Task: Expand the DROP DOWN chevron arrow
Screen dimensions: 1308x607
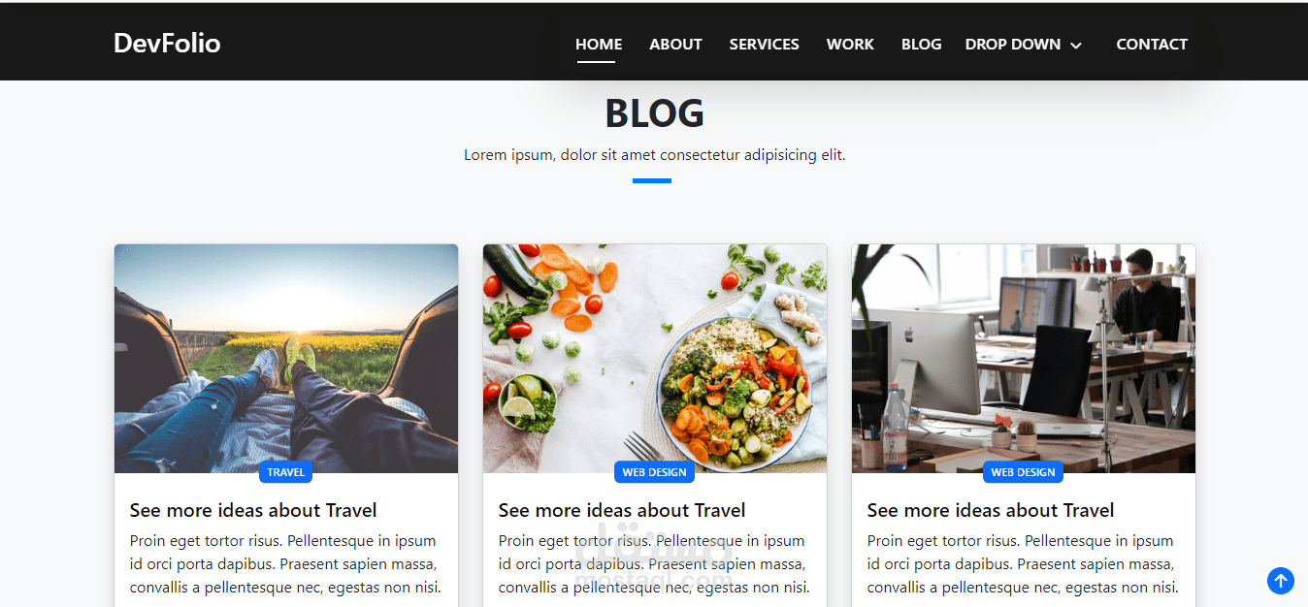Action: point(1076,45)
